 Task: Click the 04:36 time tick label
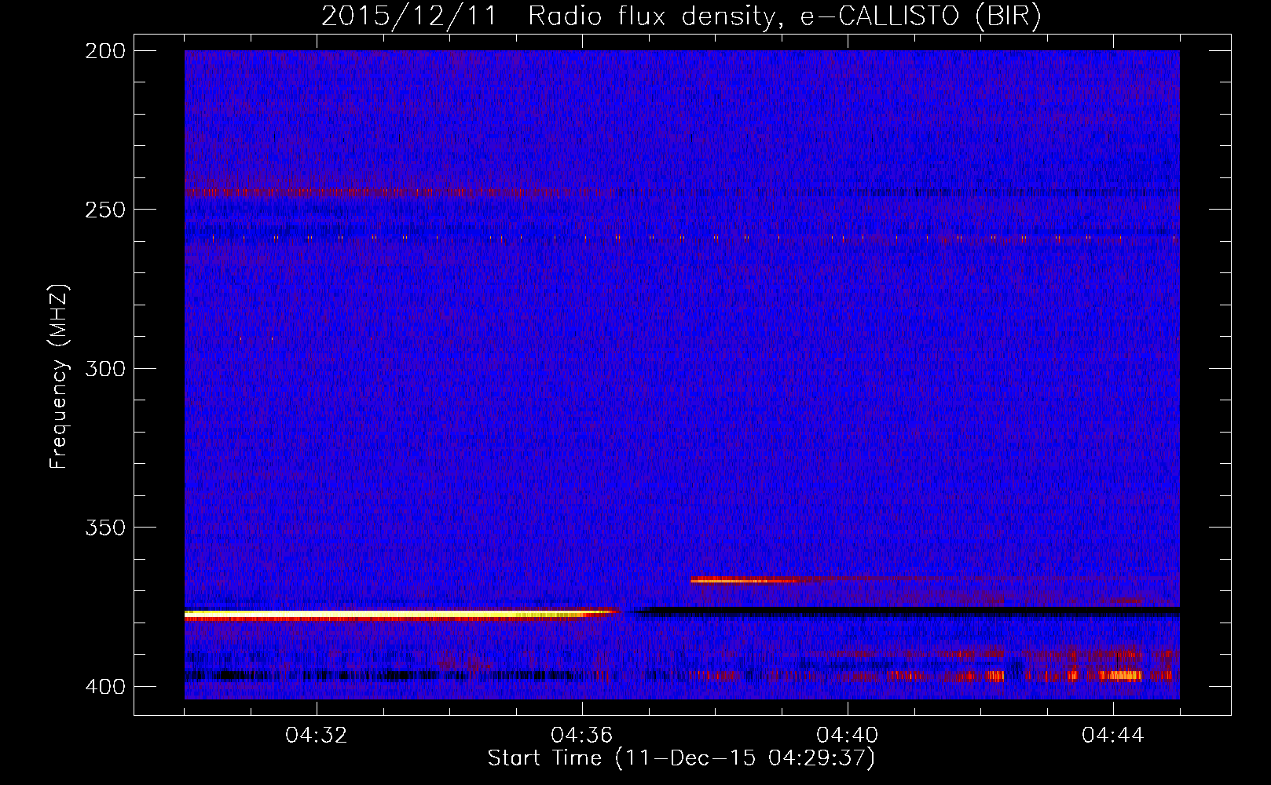pos(582,736)
